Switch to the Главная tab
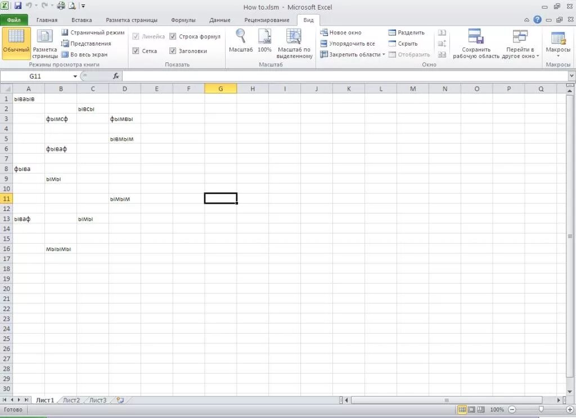Image resolution: width=576 pixels, height=418 pixels. (47, 20)
